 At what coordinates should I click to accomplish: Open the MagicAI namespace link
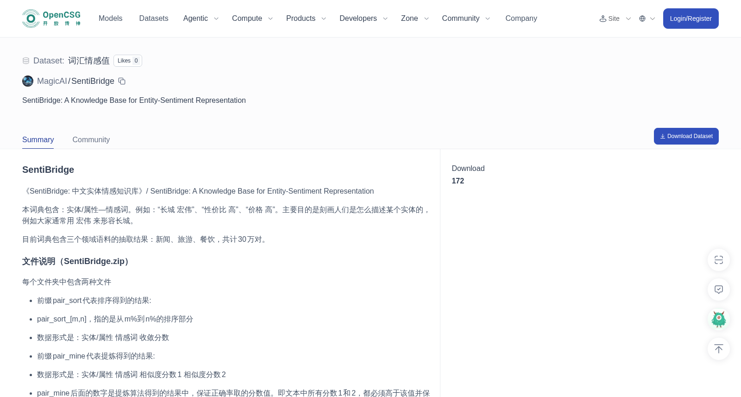click(x=52, y=81)
